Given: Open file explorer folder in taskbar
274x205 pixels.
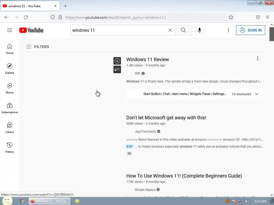Looking at the screenshot, I should click(77, 201).
